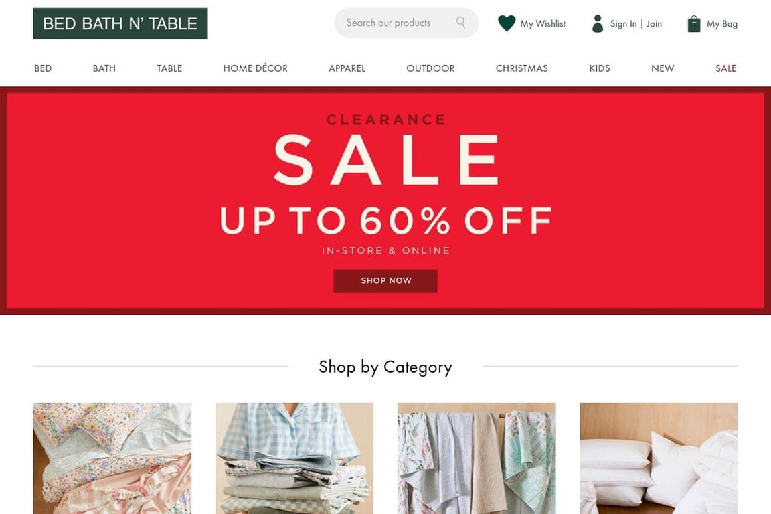Screen dimensions: 771x514
Task: Open the white pillows category thumbnail
Action: coord(659,458)
